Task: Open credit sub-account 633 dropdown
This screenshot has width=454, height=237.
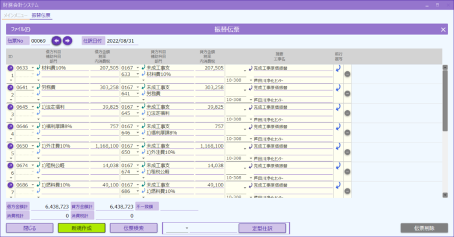Action: point(137,74)
